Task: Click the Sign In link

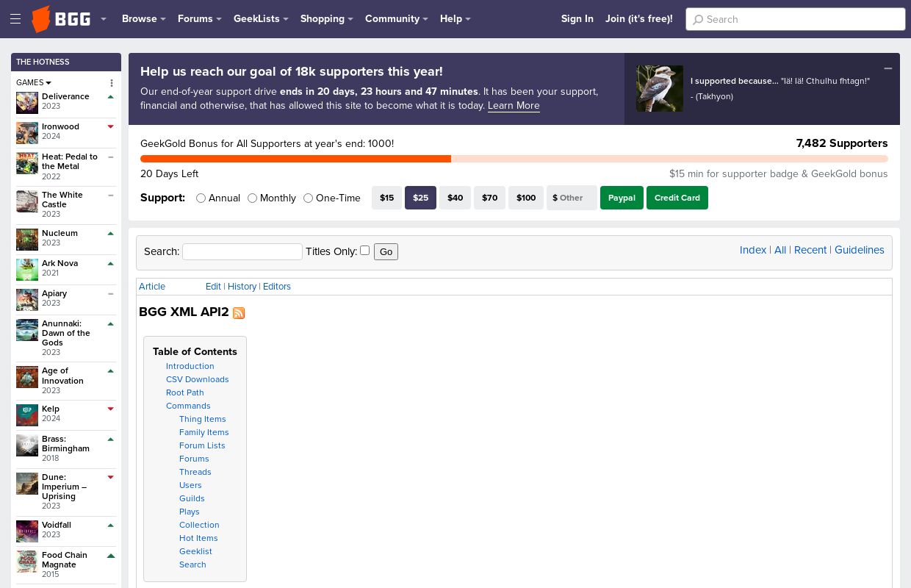Action: click(577, 19)
